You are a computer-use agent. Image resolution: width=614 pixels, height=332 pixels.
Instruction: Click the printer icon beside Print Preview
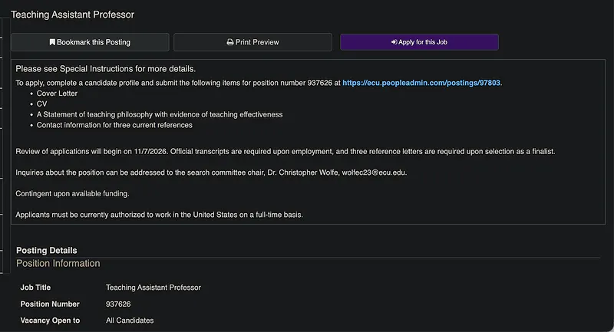pyautogui.click(x=230, y=42)
